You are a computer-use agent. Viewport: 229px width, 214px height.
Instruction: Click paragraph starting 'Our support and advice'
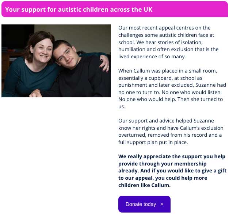171,131
